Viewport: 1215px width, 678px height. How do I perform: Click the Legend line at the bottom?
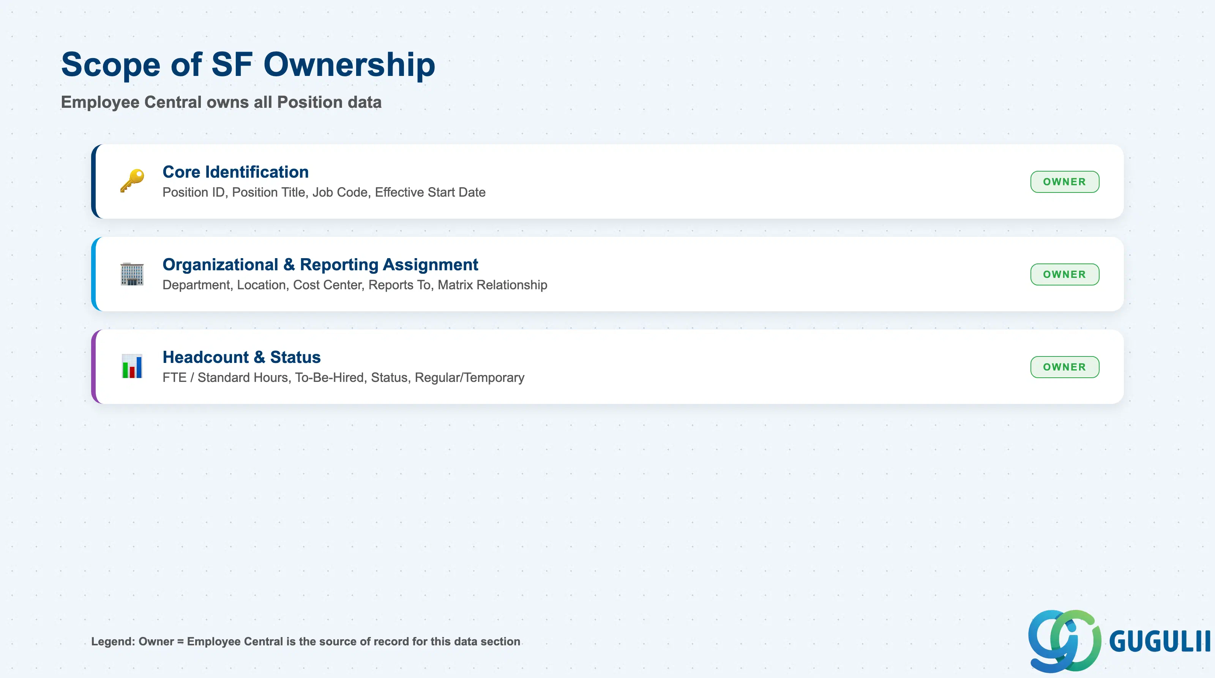coord(306,641)
